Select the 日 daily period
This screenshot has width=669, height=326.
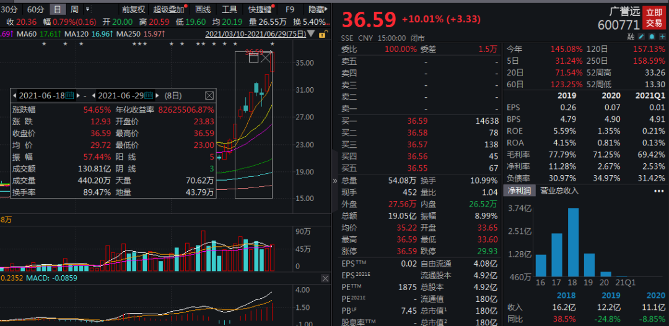[58, 9]
